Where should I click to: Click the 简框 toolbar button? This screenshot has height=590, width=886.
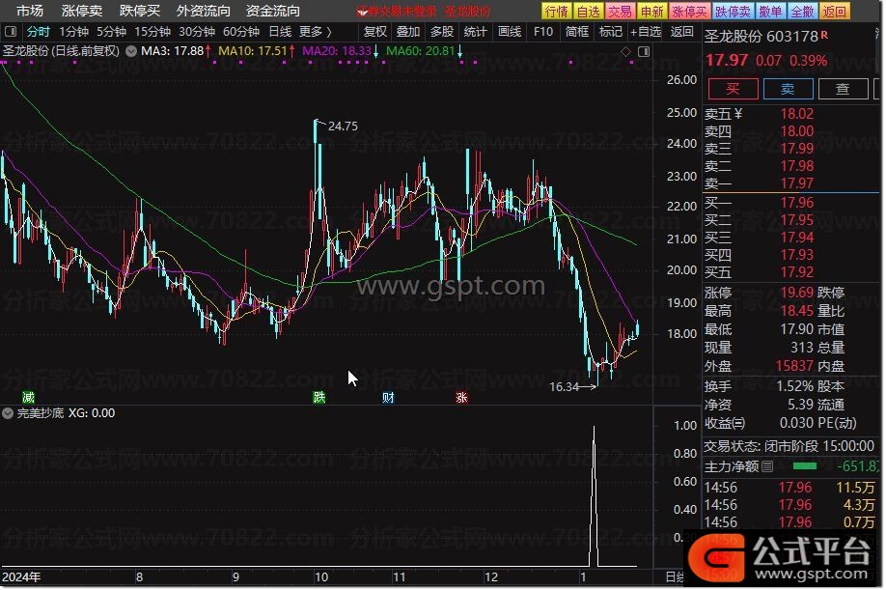pos(577,32)
